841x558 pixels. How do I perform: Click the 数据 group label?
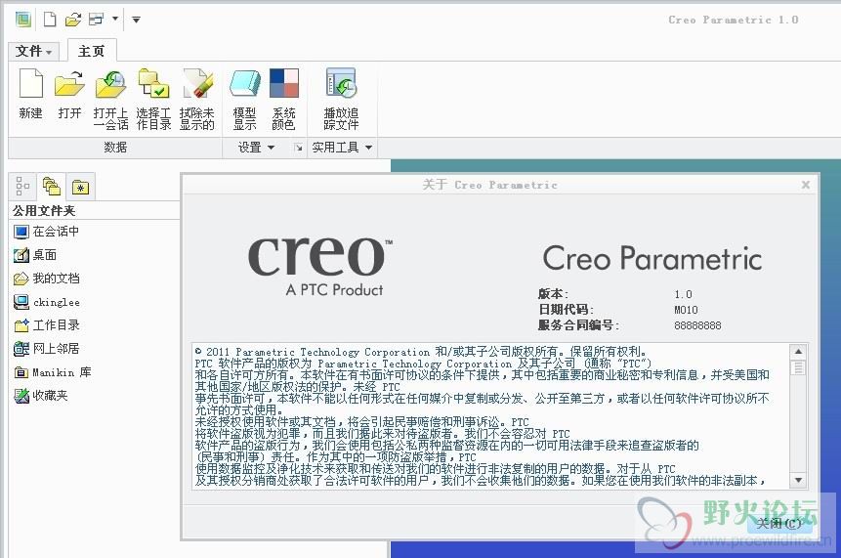[x=115, y=148]
